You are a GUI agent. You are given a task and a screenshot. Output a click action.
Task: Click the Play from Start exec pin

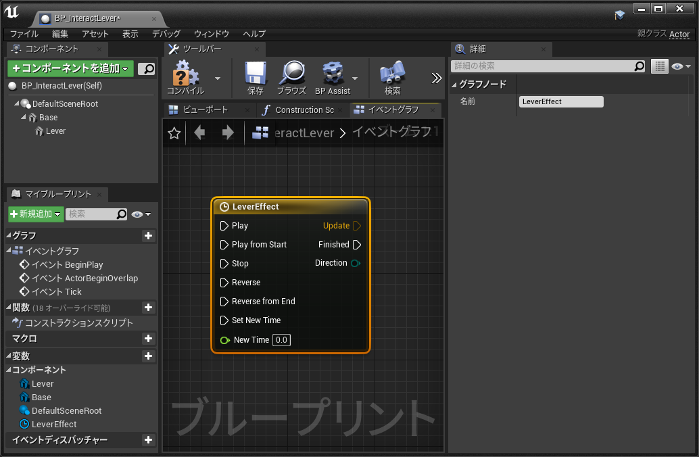coord(224,244)
